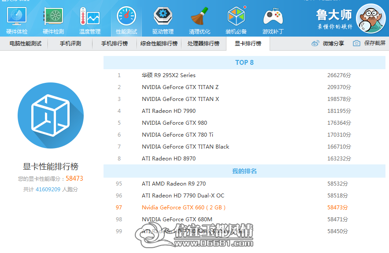Click the 58471分 score value

point(337,220)
